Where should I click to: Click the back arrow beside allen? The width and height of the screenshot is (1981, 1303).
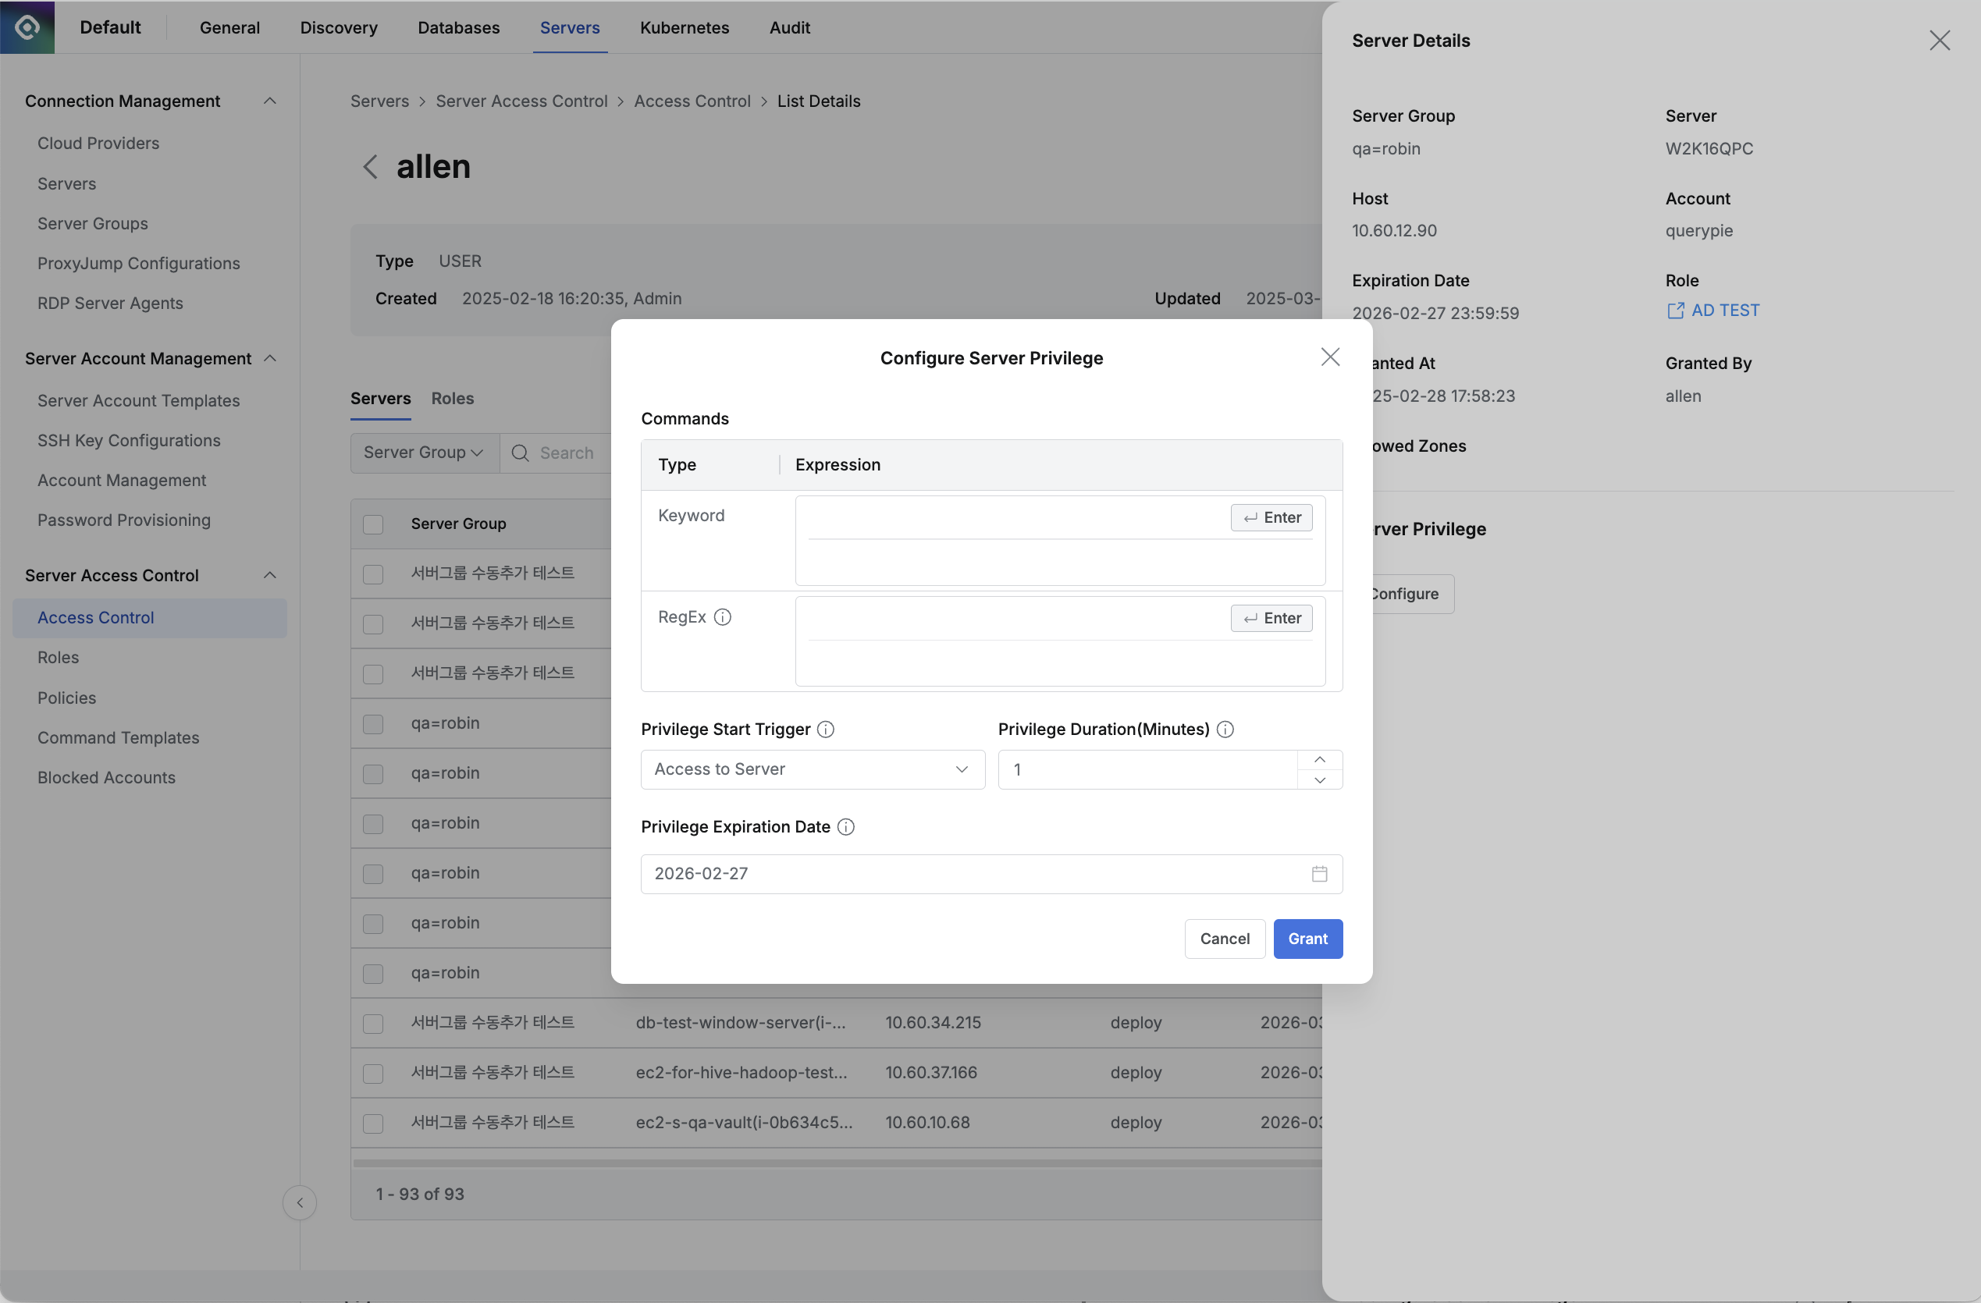pos(371,166)
